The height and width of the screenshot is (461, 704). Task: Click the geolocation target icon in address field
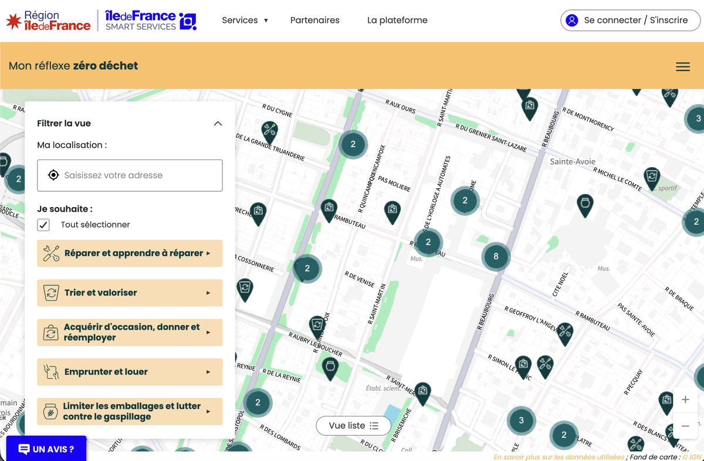click(53, 175)
